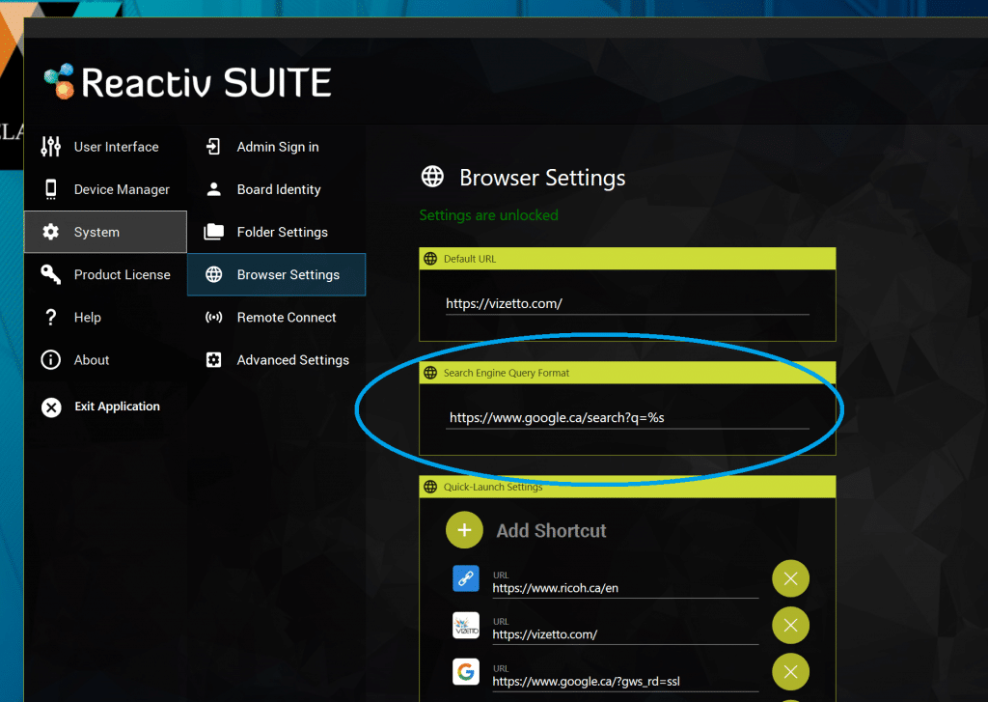Open the Help section

(105, 318)
